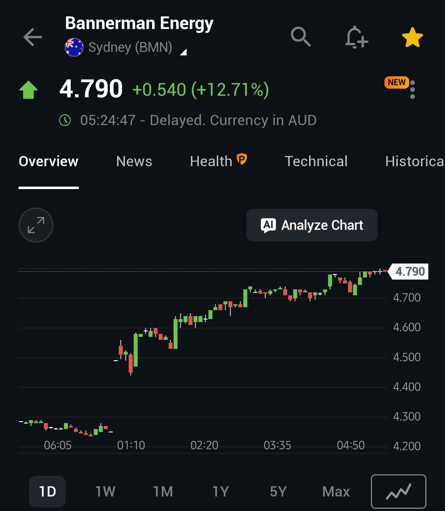The width and height of the screenshot is (445, 511).
Task: Tap the Bannerman Energy title
Action: tap(139, 23)
